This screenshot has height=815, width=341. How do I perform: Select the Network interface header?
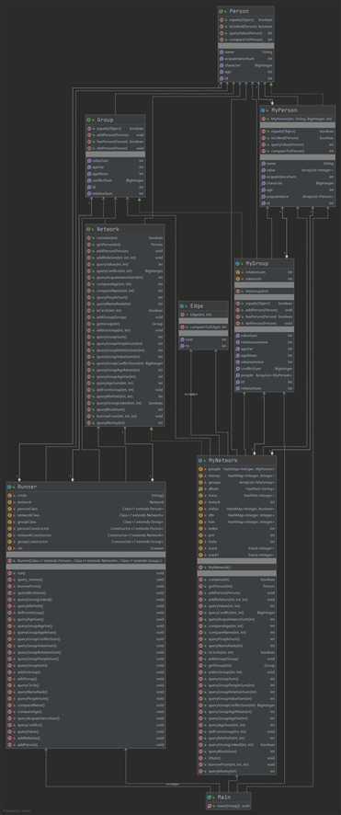click(125, 229)
